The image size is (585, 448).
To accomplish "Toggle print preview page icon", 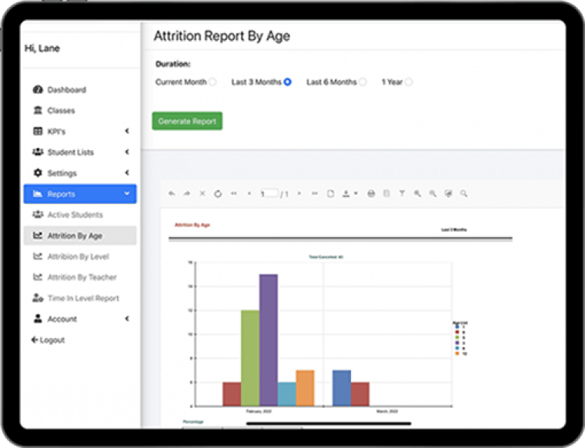I will point(330,193).
